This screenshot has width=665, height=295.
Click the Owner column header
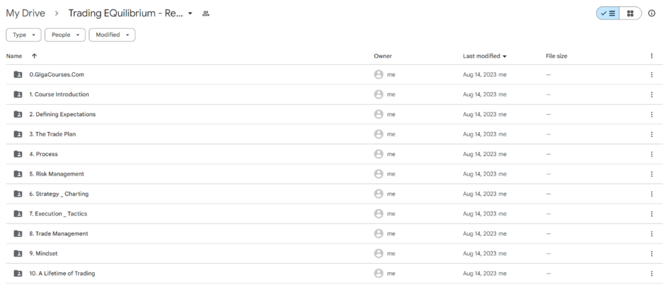pos(383,56)
